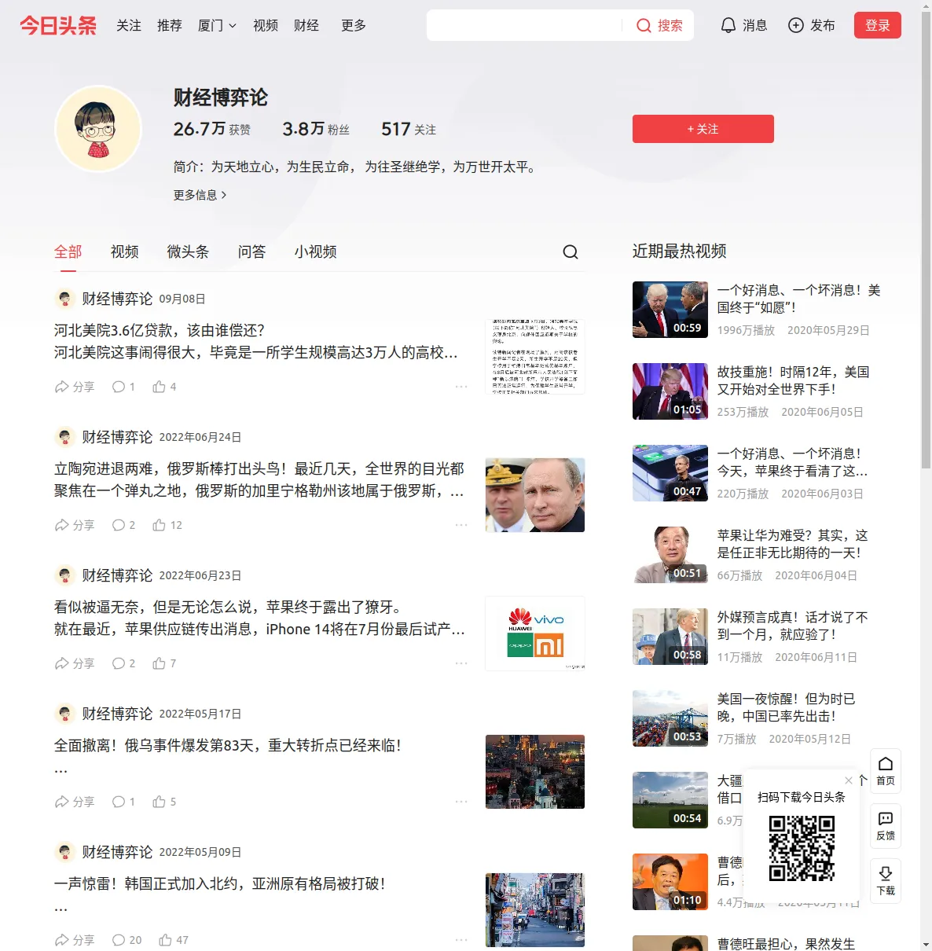Viewport: 932px width, 951px height.
Task: Click the 反馈 feedback floating icon
Action: 886,826
